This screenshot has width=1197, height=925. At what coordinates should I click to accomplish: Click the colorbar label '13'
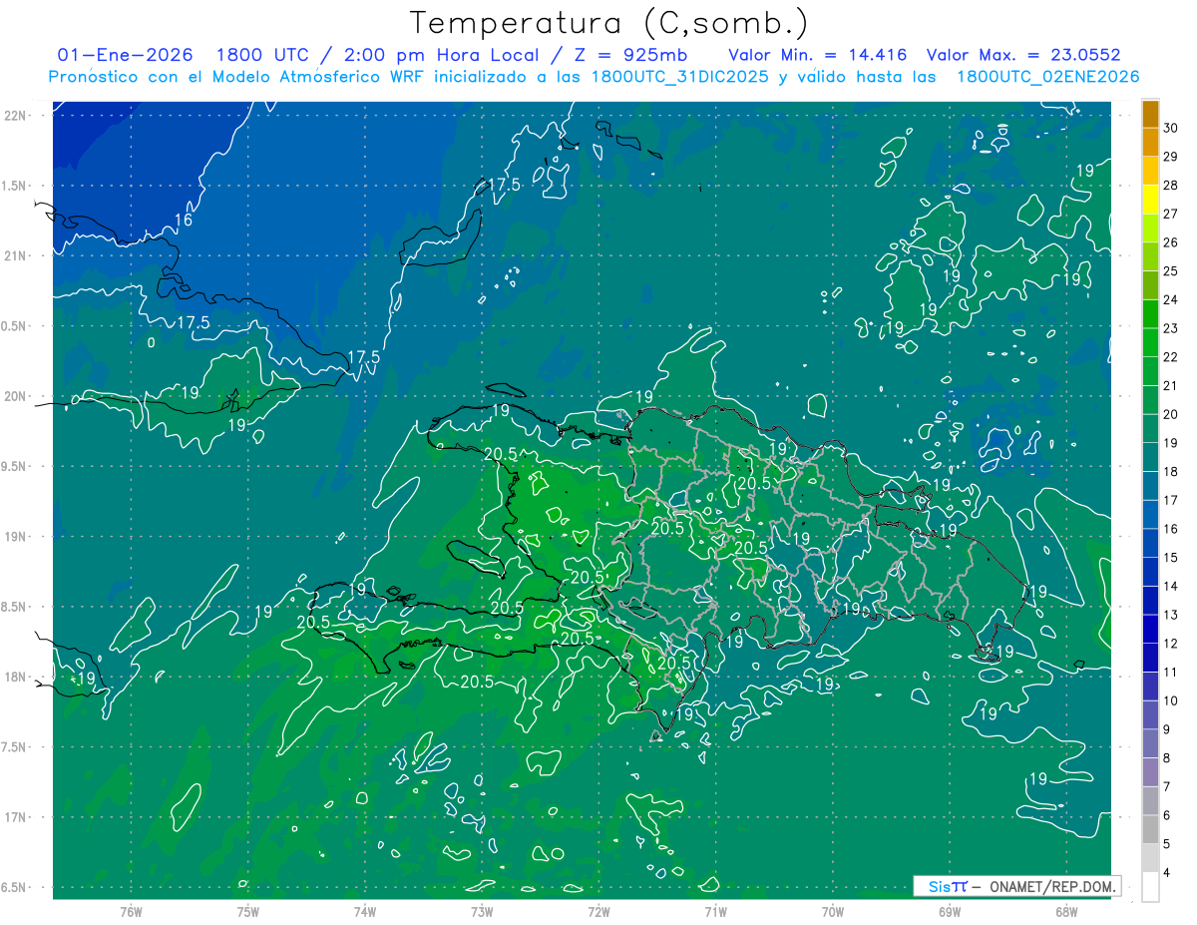click(1171, 615)
